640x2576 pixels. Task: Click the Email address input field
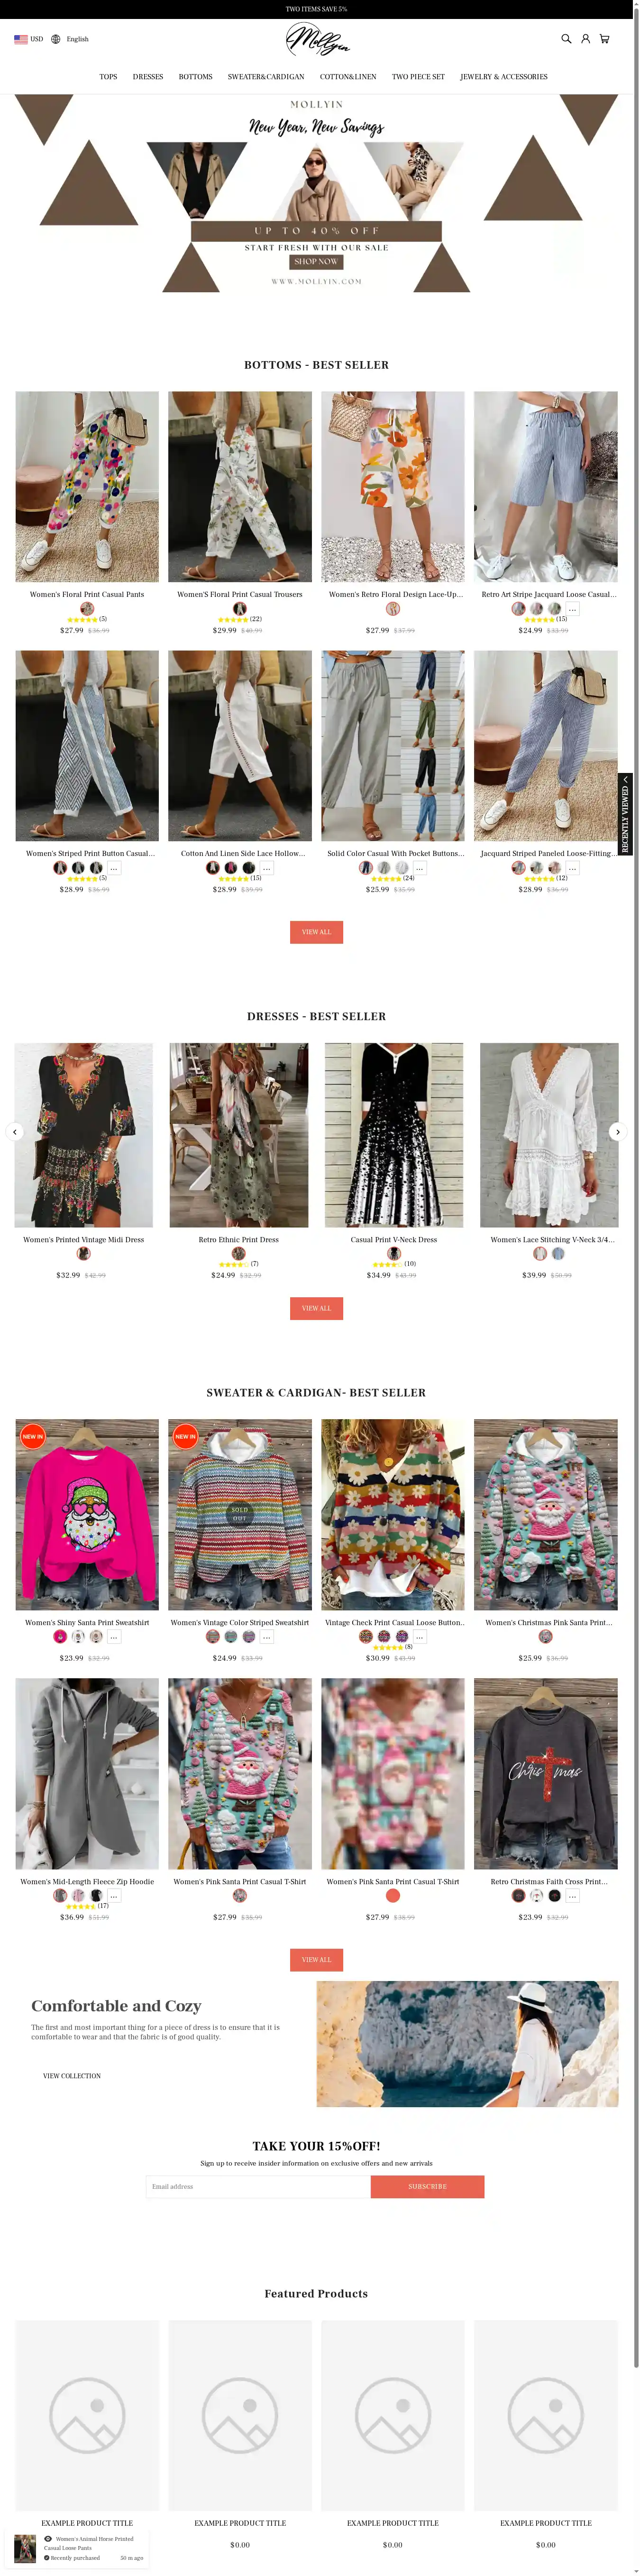pyautogui.click(x=257, y=2187)
